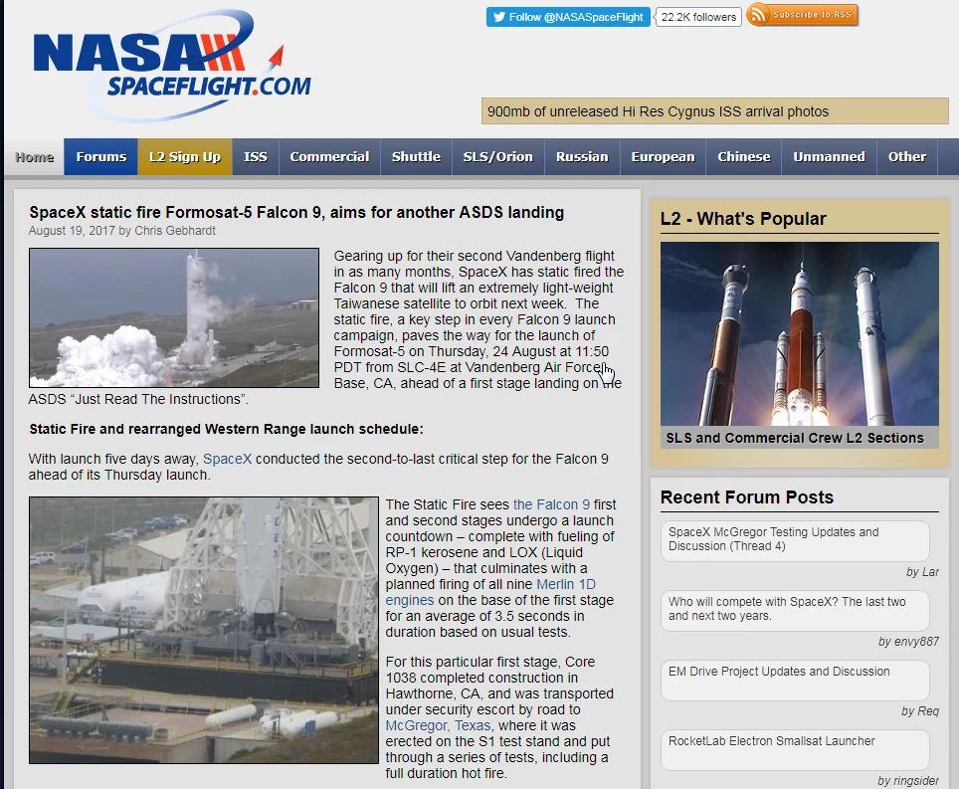Open the Other navigation item
The height and width of the screenshot is (789, 959).
[x=907, y=157]
